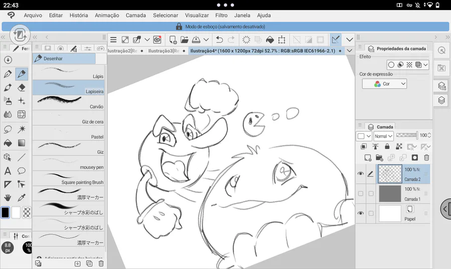Click the Open file folder icon
Screen dimensions: 451x269
click(x=184, y=40)
